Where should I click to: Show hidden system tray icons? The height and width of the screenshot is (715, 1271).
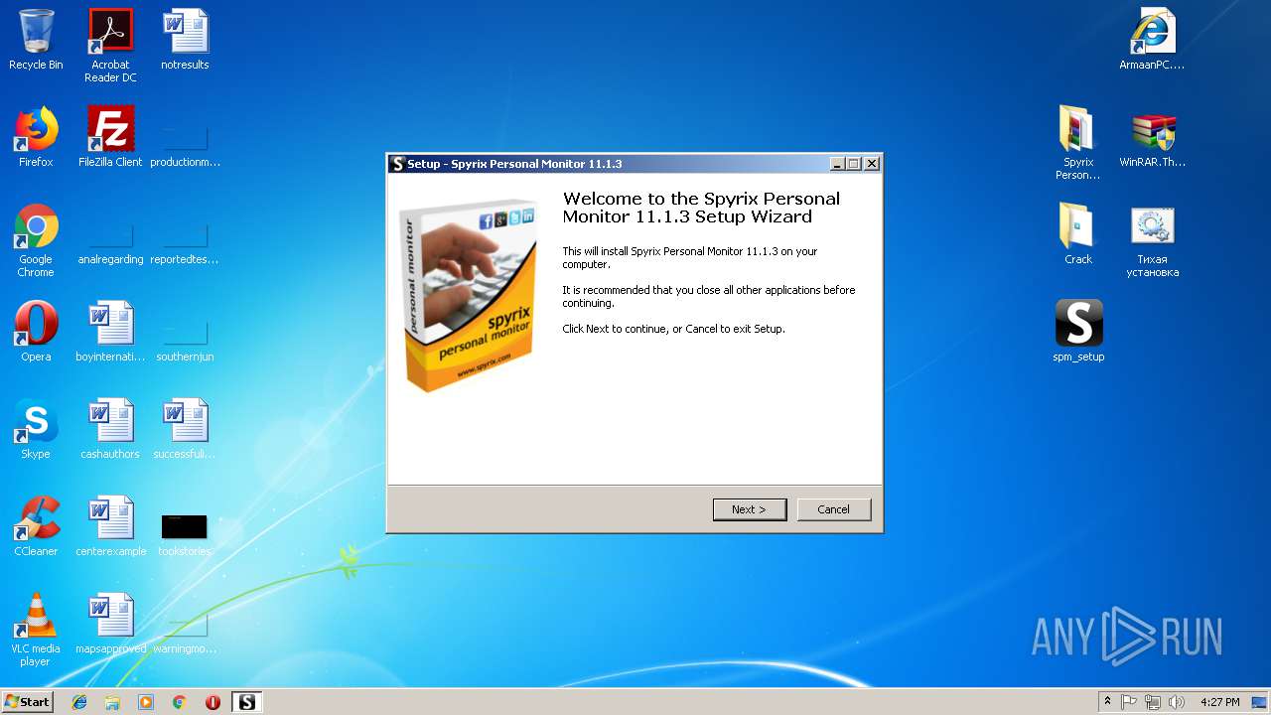coord(1107,702)
